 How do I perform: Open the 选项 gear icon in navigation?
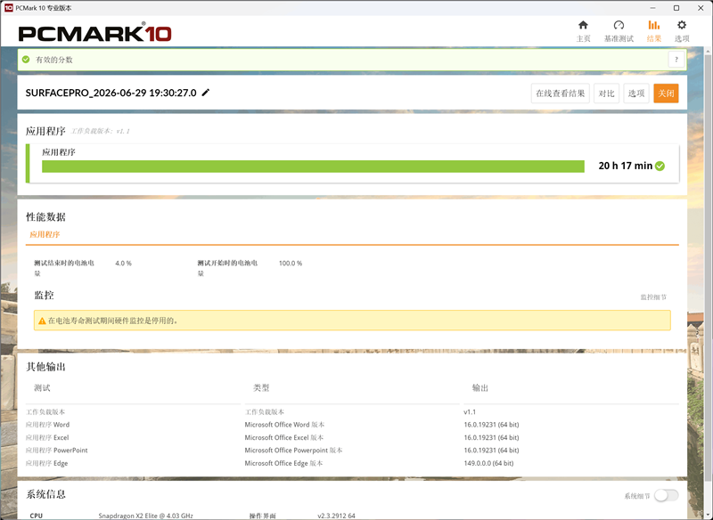point(681,25)
